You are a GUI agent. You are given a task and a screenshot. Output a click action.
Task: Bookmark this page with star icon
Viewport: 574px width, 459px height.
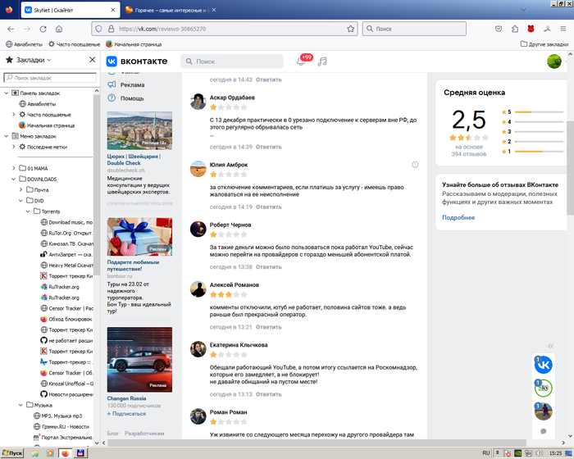tap(351, 28)
